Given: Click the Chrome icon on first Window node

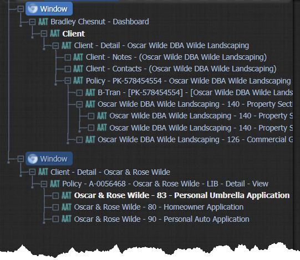Looking at the screenshot, I should (x=33, y=9).
